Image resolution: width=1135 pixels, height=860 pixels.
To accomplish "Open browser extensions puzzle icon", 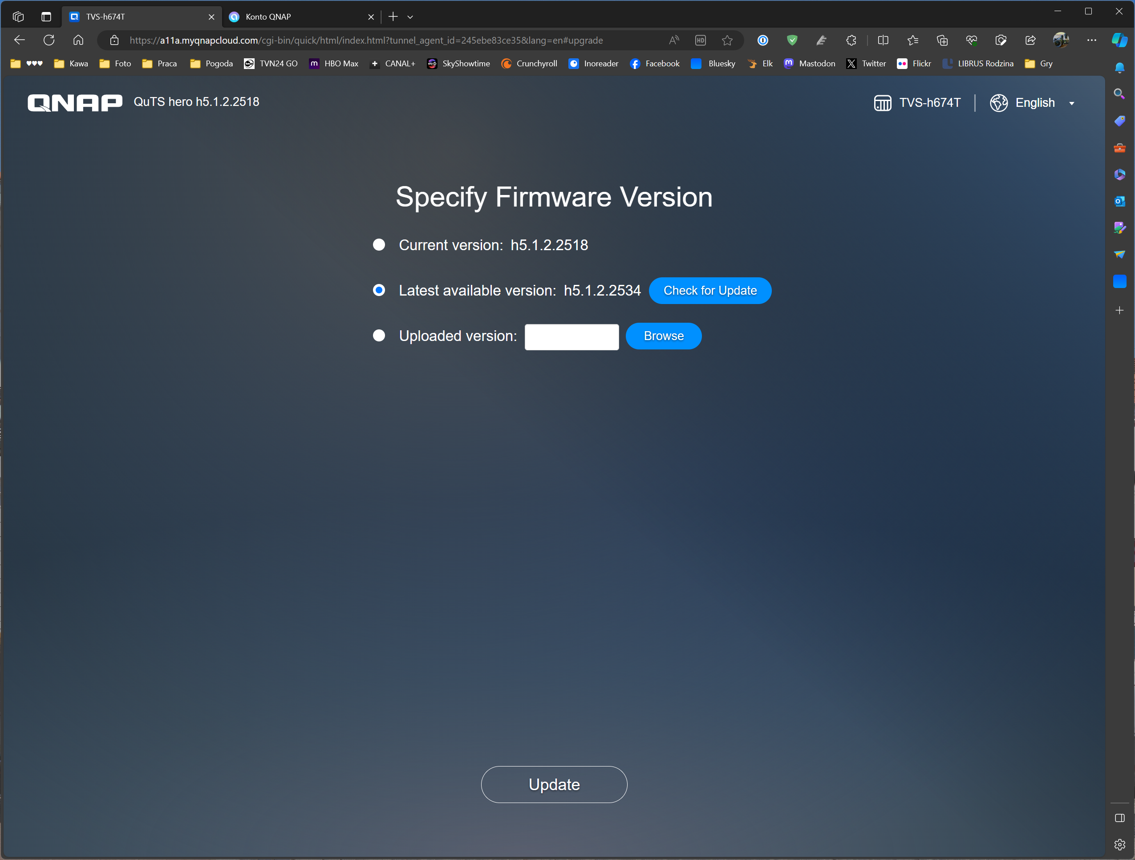I will 851,40.
